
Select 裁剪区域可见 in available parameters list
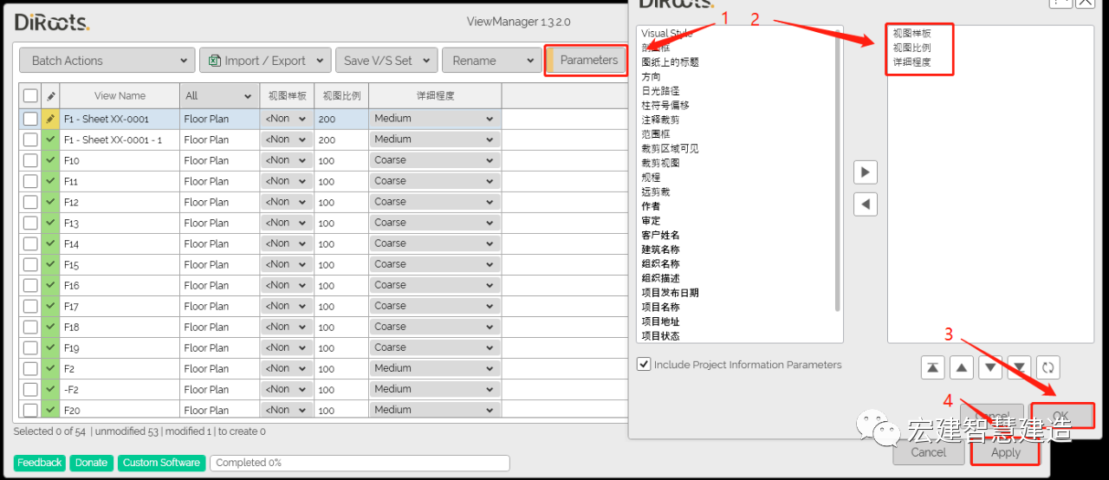pyautogui.click(x=670, y=149)
